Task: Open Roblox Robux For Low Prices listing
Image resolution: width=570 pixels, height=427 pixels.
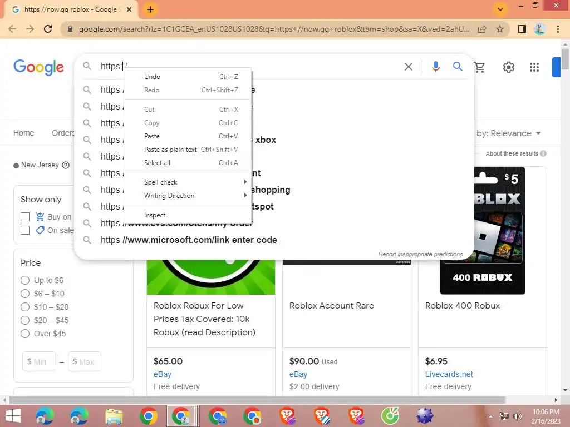Action: (x=205, y=319)
